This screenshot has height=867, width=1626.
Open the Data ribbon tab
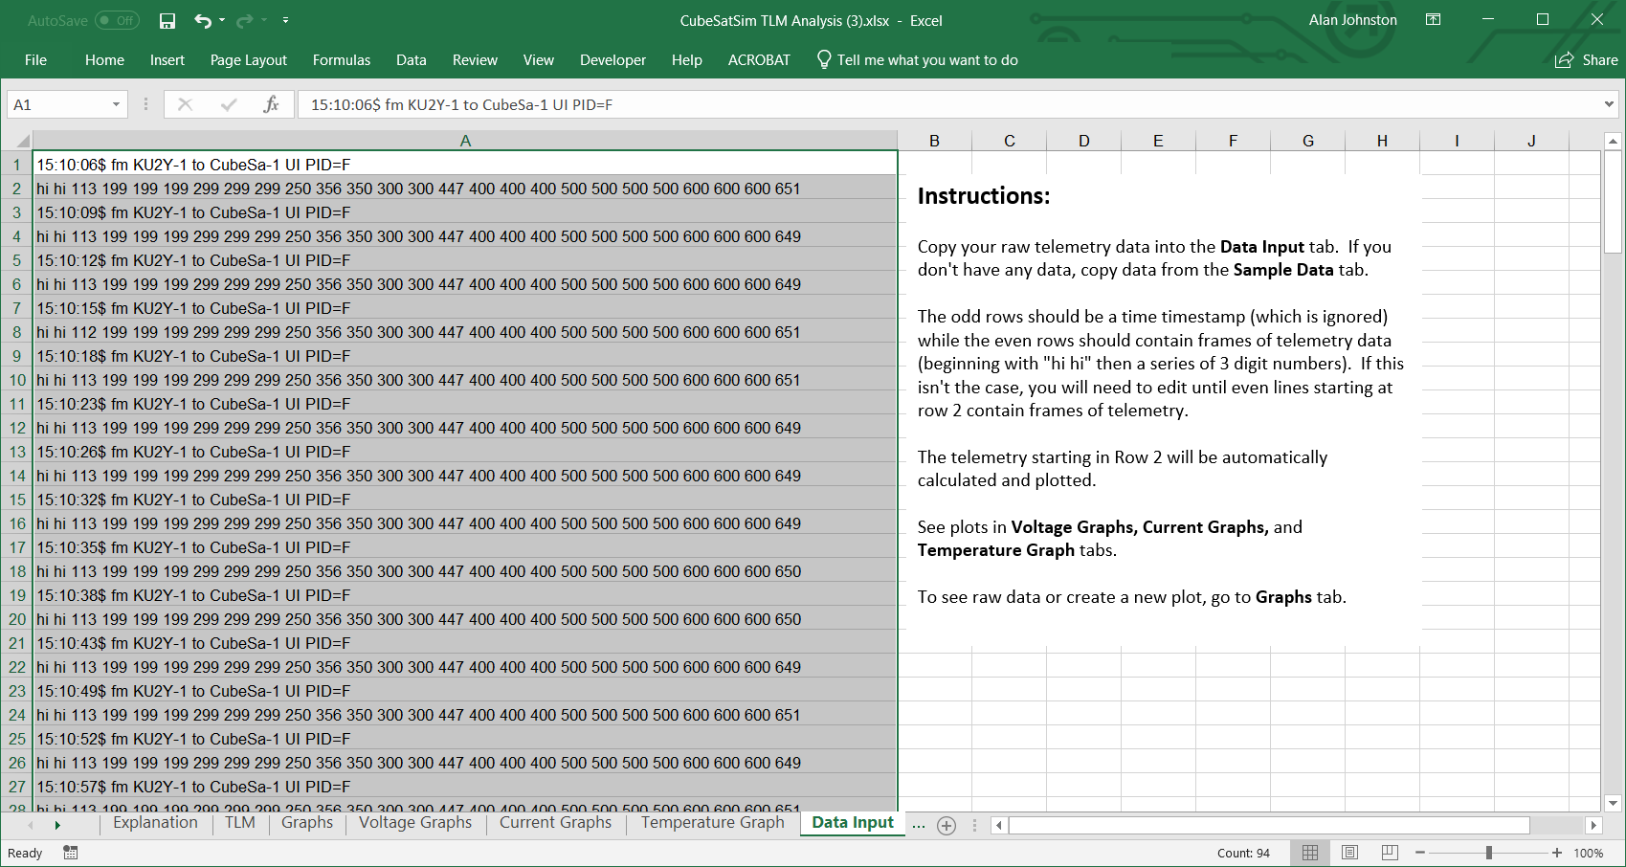[x=412, y=60]
